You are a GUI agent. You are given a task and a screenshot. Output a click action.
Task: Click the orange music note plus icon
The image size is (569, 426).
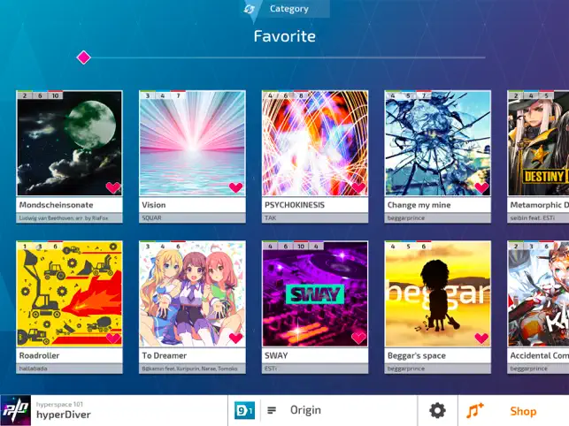click(475, 410)
